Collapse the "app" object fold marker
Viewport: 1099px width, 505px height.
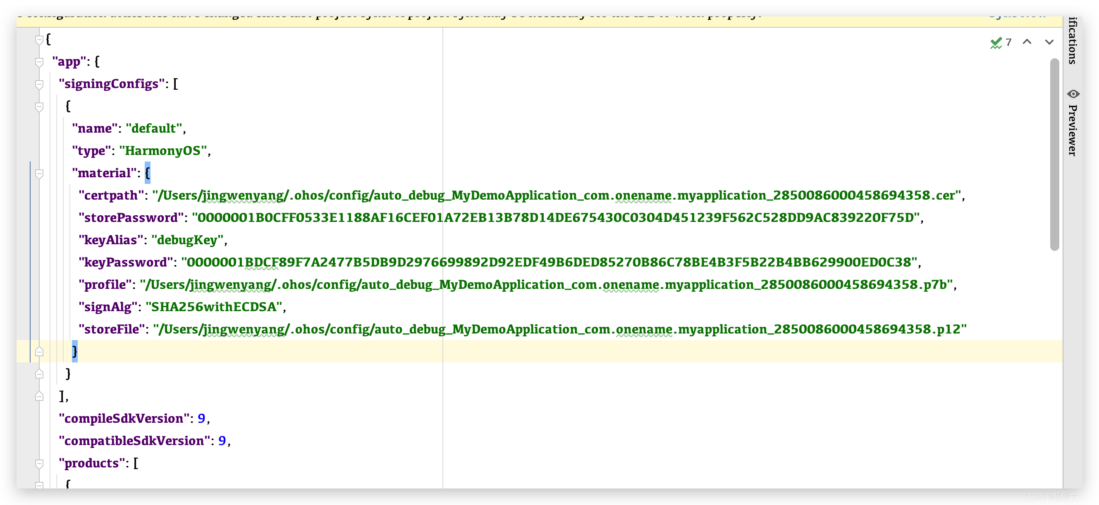(x=39, y=62)
